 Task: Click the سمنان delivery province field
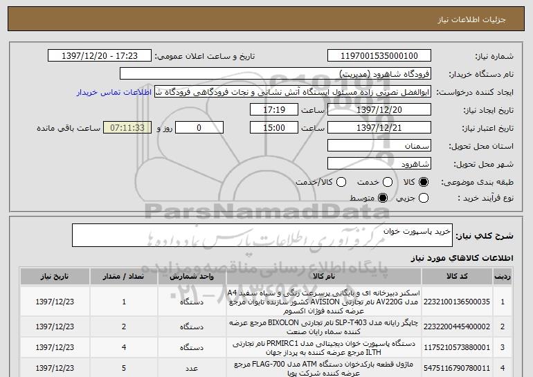coord(379,146)
